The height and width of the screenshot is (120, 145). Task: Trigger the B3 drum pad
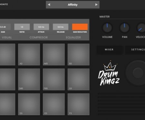79,54
